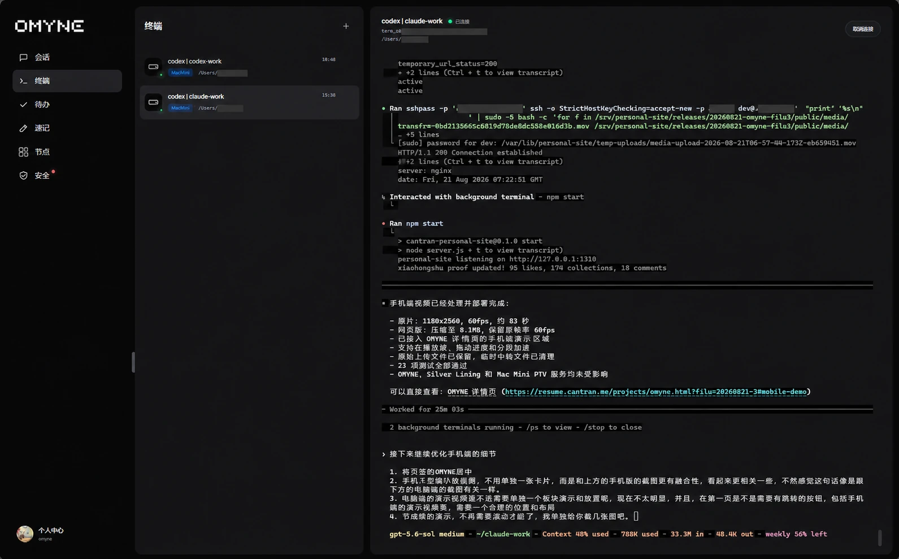Click the '23 项测试全部通过' line
Screen dimensions: 899x559
pos(432,365)
